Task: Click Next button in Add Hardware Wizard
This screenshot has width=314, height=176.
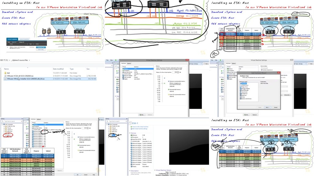Action: 267,107
